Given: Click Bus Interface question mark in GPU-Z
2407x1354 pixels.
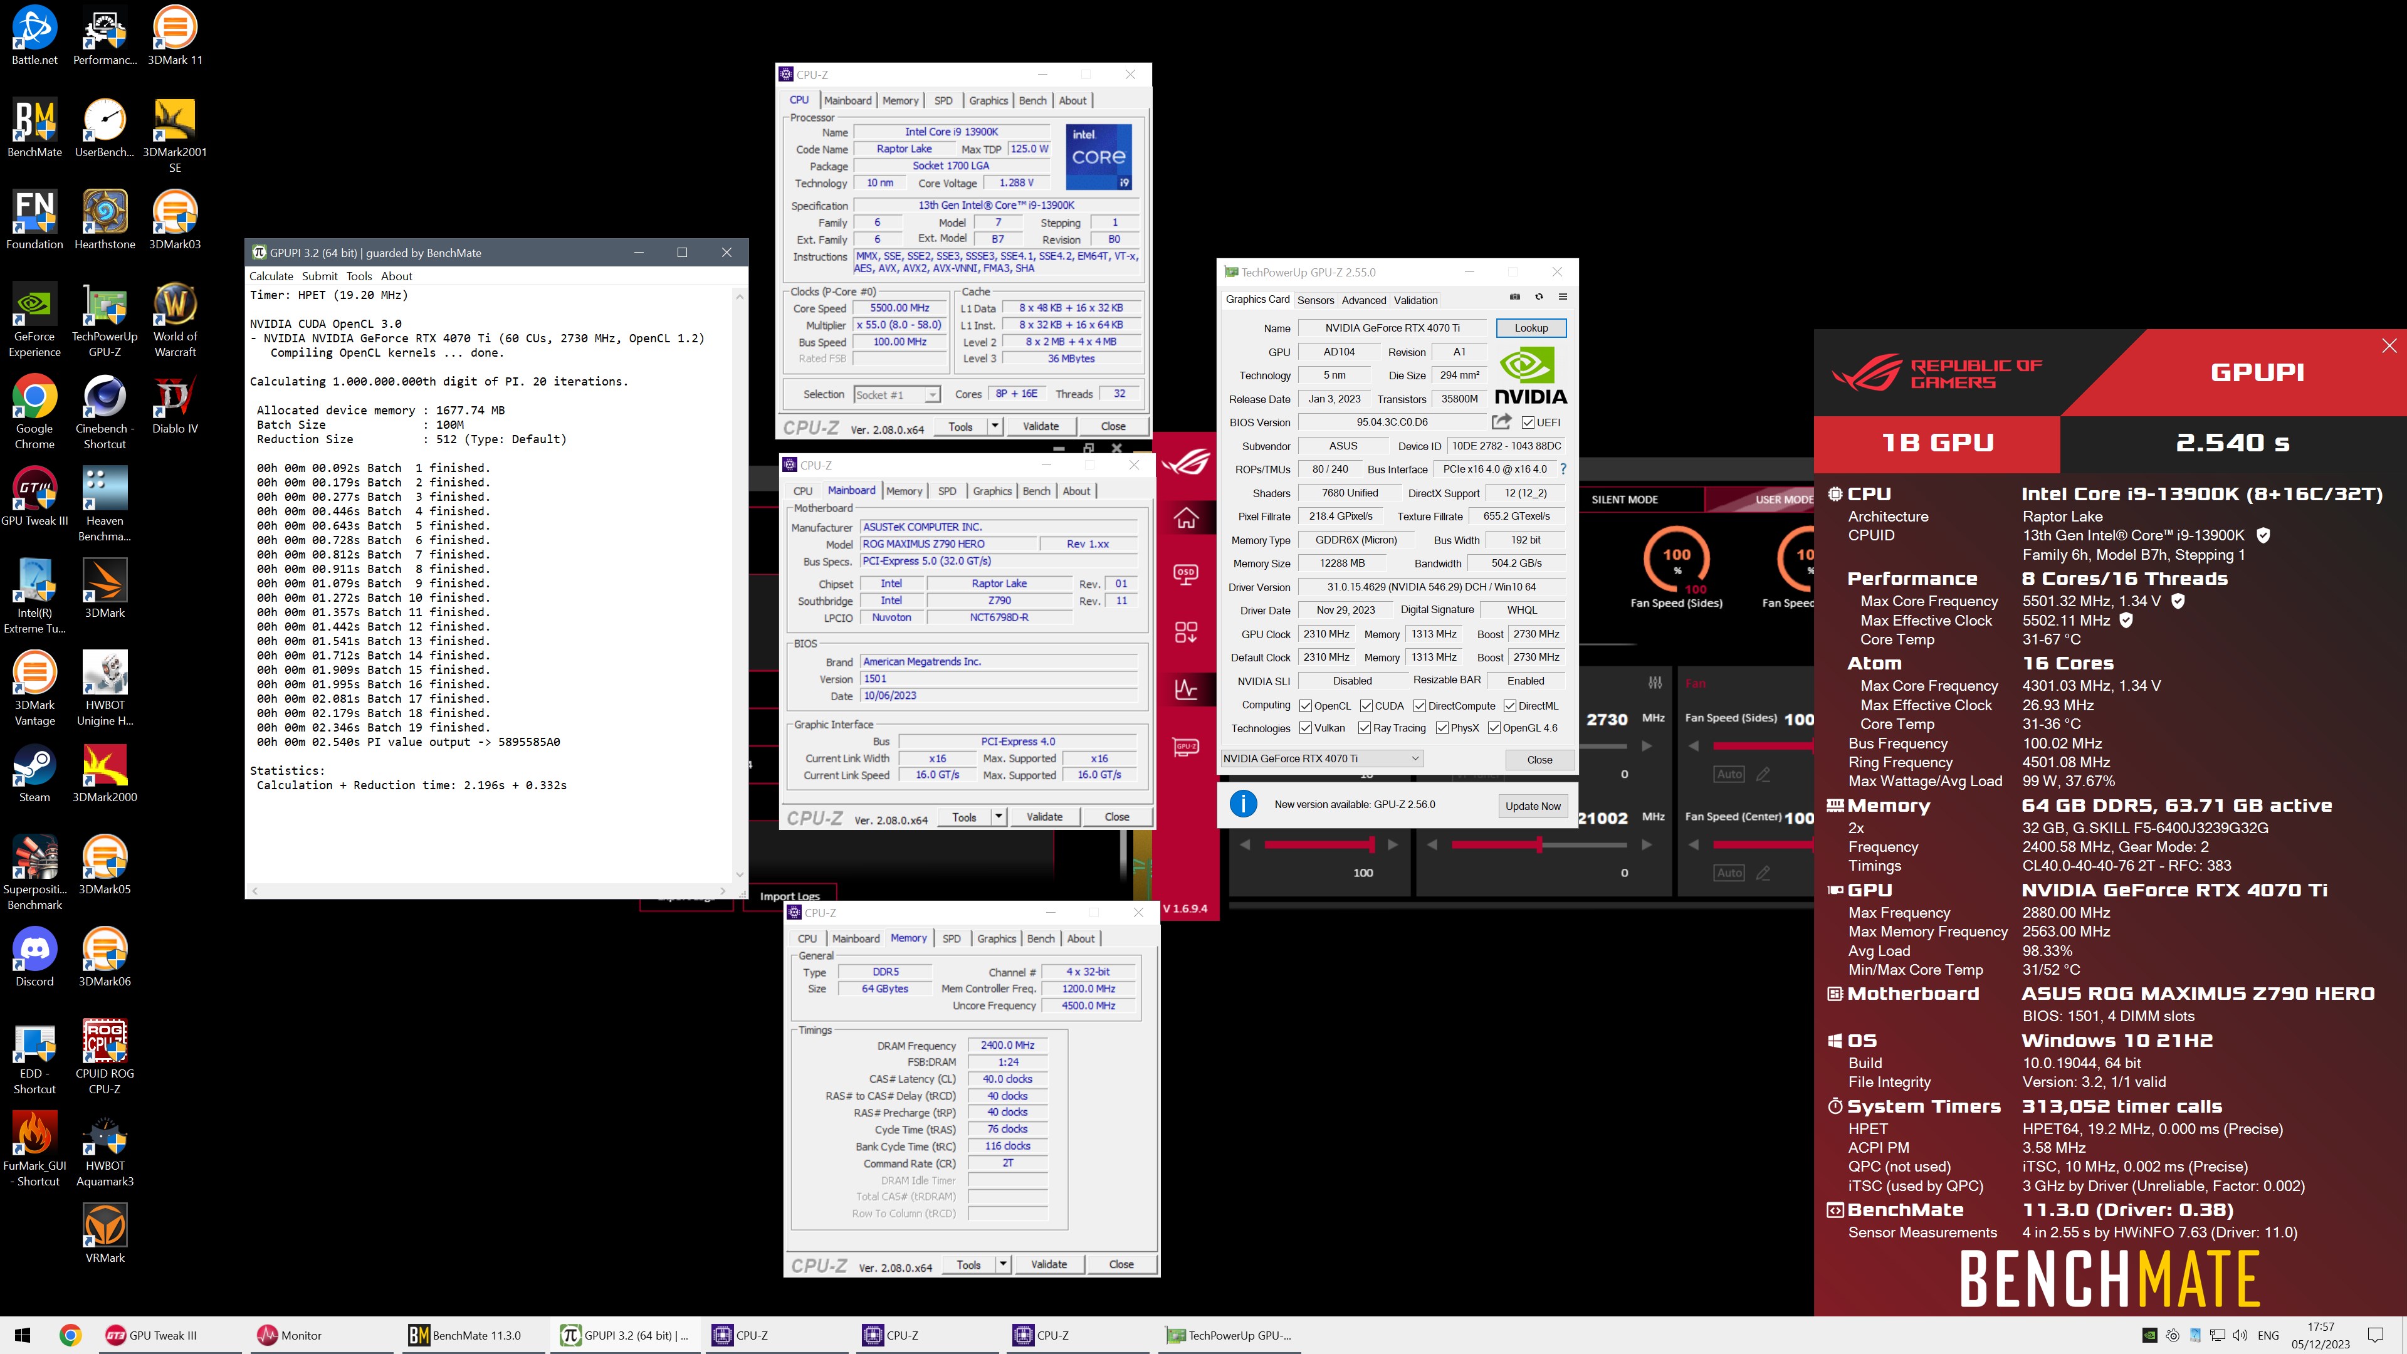Looking at the screenshot, I should point(1563,469).
